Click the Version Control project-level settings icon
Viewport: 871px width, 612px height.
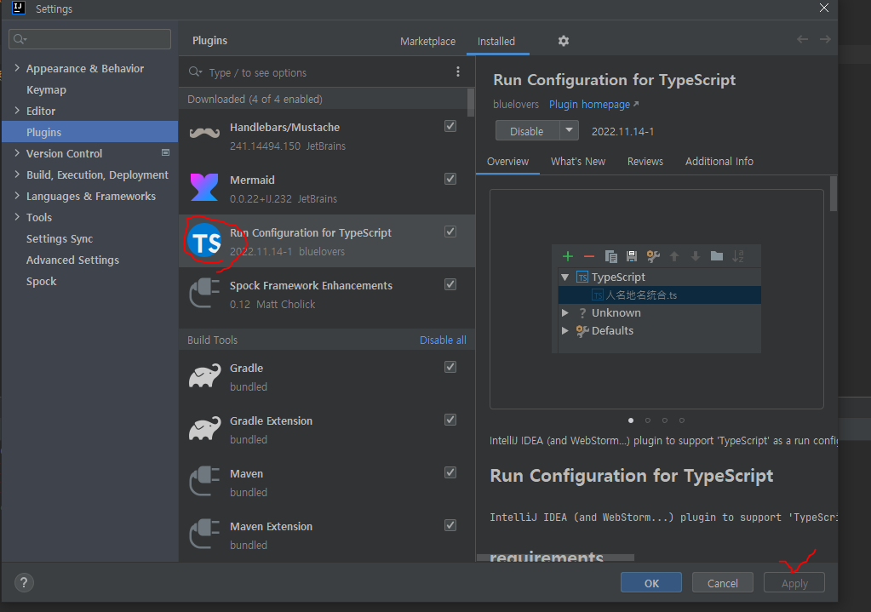point(165,152)
